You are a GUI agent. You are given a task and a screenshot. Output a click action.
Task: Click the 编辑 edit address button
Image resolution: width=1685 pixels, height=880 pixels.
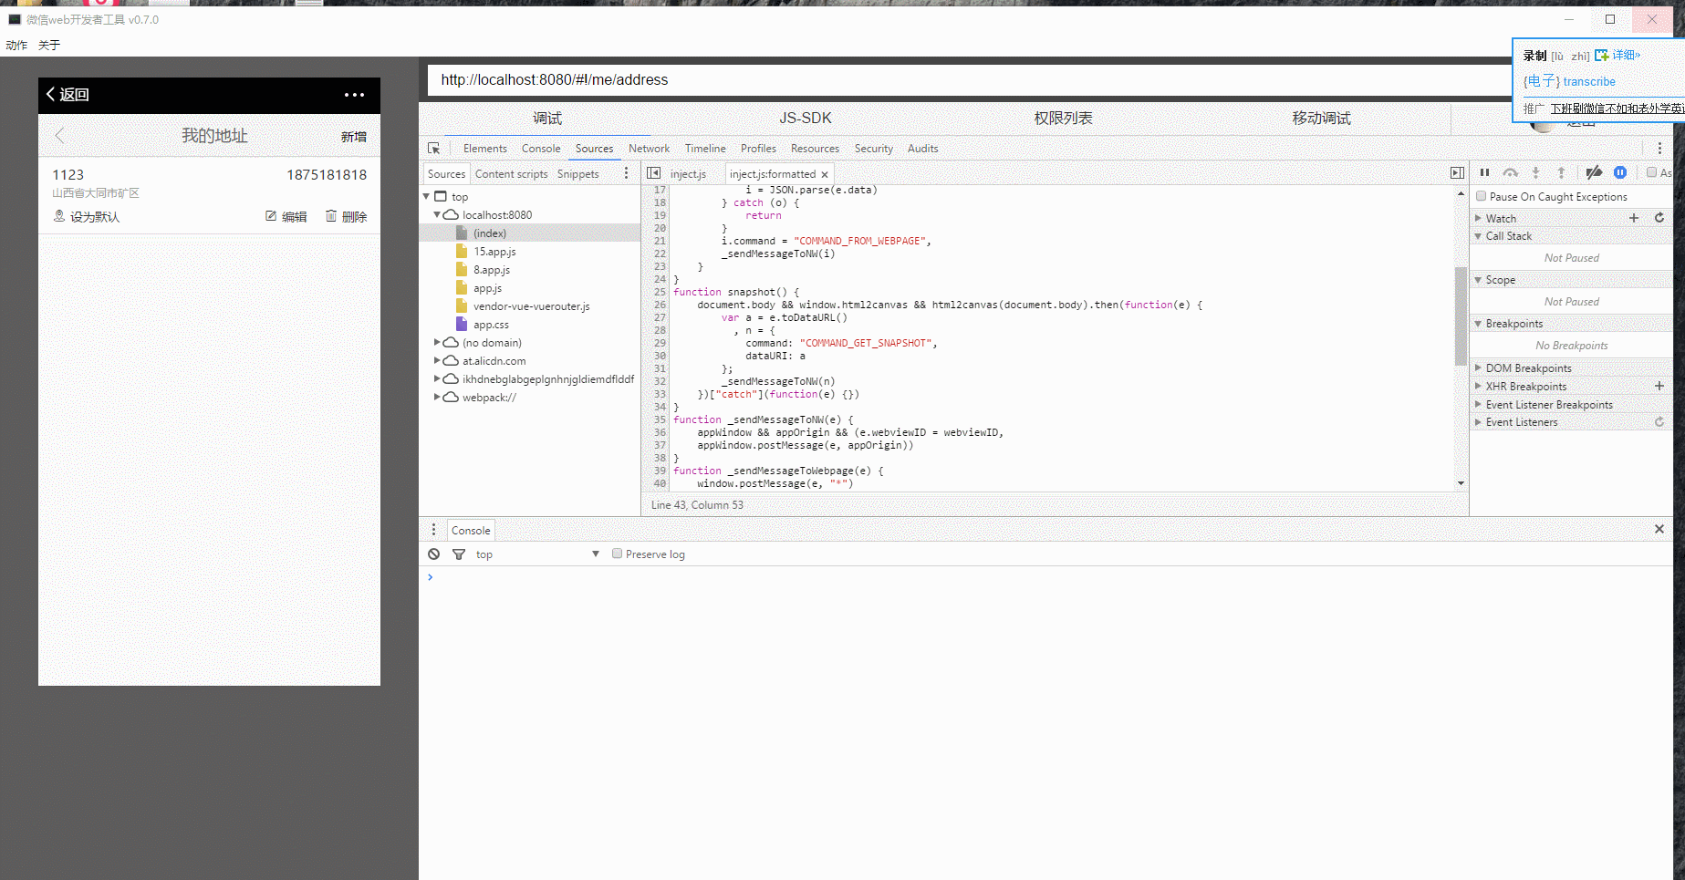(x=286, y=217)
